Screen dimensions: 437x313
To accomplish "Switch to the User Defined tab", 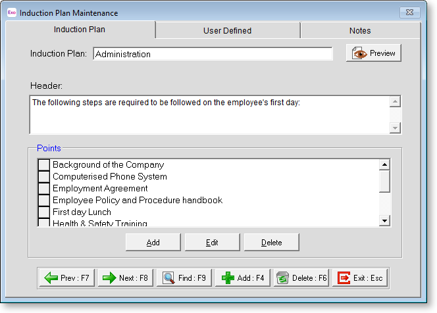I will point(227,30).
